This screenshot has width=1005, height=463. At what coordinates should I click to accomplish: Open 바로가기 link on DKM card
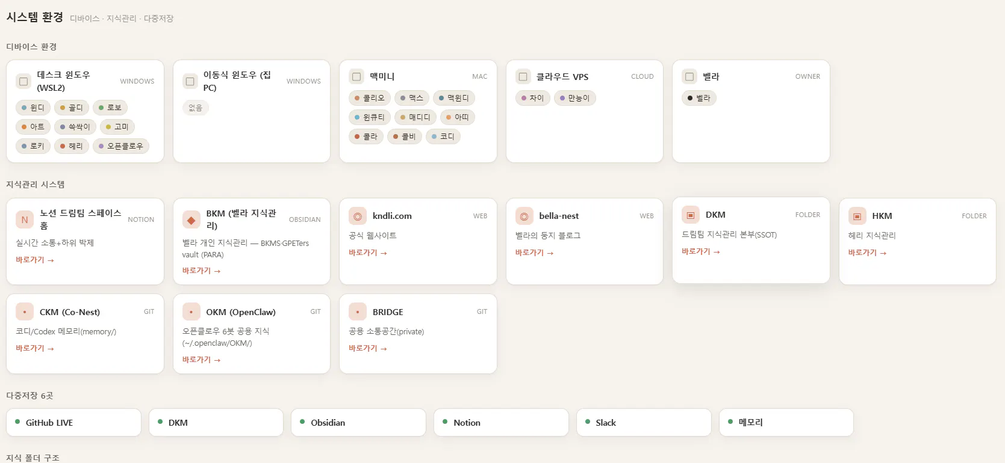click(x=701, y=251)
